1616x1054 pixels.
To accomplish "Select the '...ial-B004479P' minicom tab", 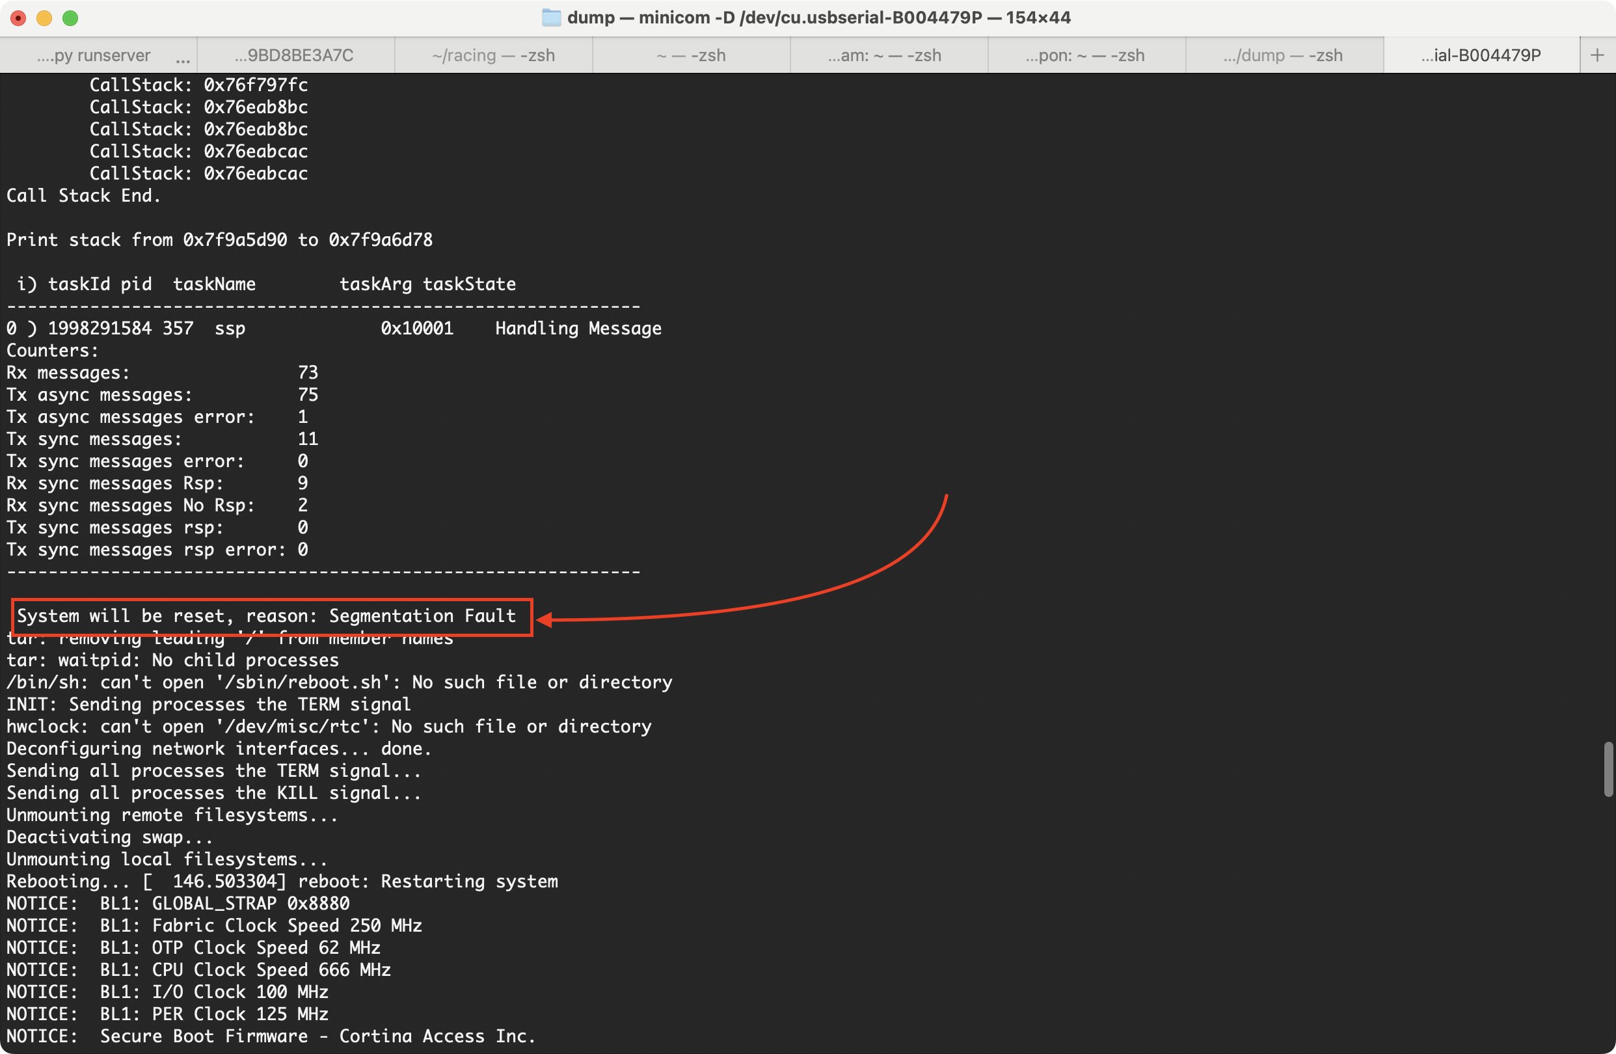I will 1480,55.
